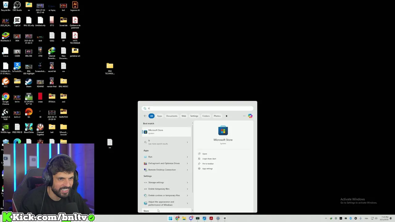The width and height of the screenshot is (395, 222).
Task: Click Open in Microsoft Store preview
Action: [x=205, y=154]
